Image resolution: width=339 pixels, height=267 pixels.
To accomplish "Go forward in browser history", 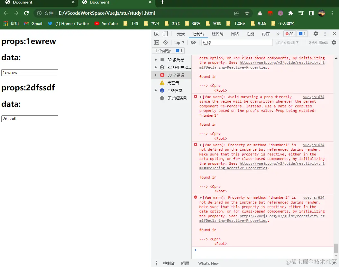I will click(16, 13).
